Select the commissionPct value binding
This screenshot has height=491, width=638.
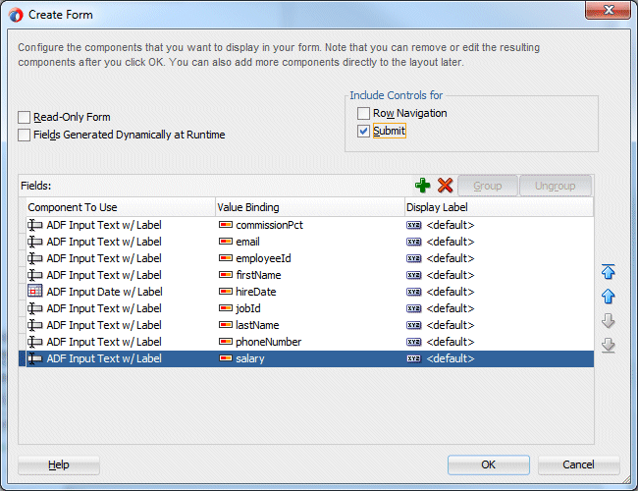coord(309,225)
